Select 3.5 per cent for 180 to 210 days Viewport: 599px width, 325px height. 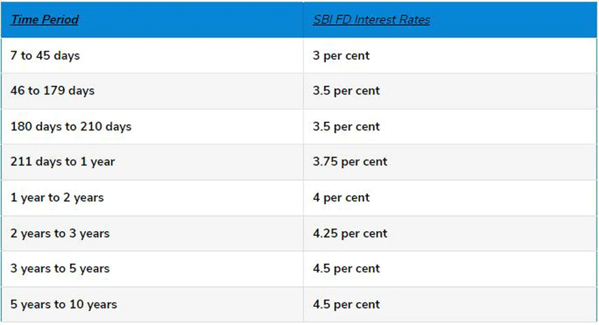[346, 127]
